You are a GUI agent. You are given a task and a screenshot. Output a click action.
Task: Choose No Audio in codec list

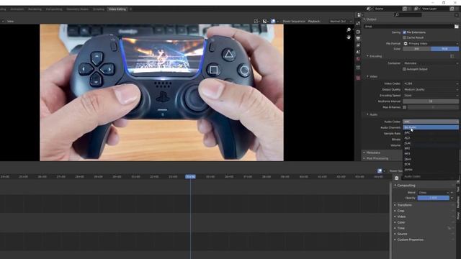click(x=431, y=127)
